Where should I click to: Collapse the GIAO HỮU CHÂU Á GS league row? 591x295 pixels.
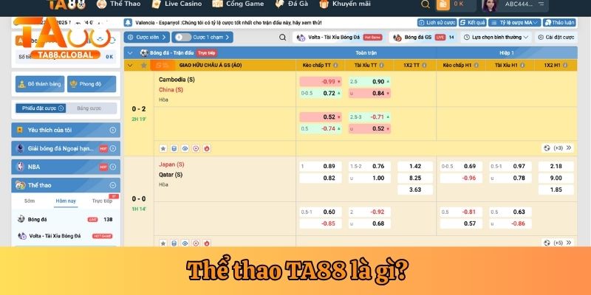point(130,65)
